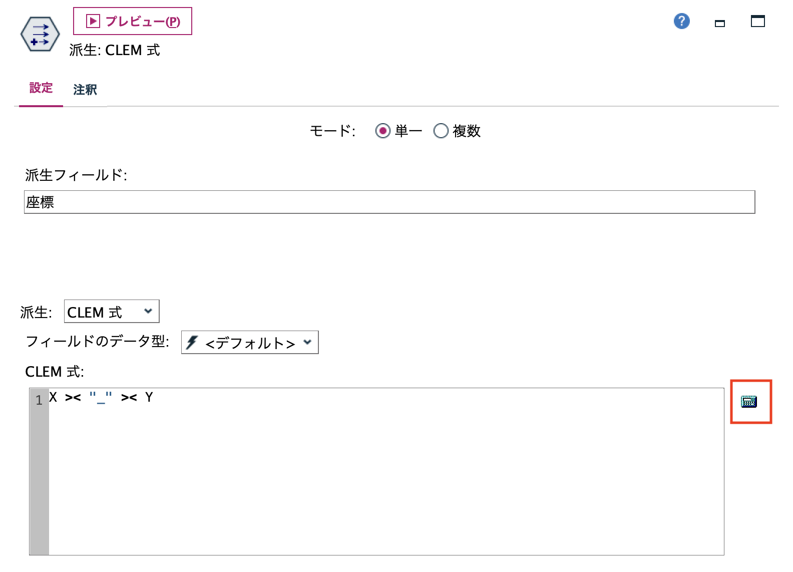Viewport: 793px width, 572px height.
Task: Select the 複数 mode radio button
Action: (x=441, y=131)
